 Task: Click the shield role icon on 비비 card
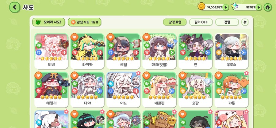coord(39,52)
